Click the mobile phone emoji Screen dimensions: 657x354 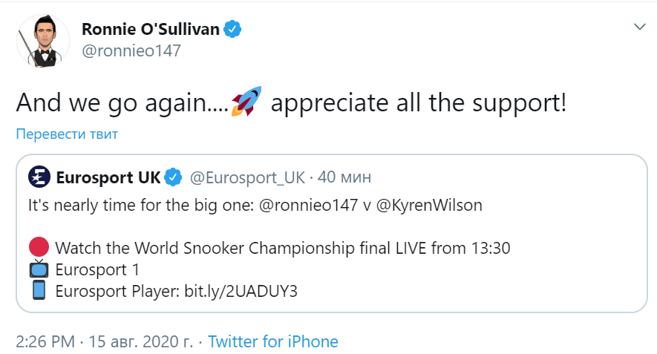tap(40, 290)
